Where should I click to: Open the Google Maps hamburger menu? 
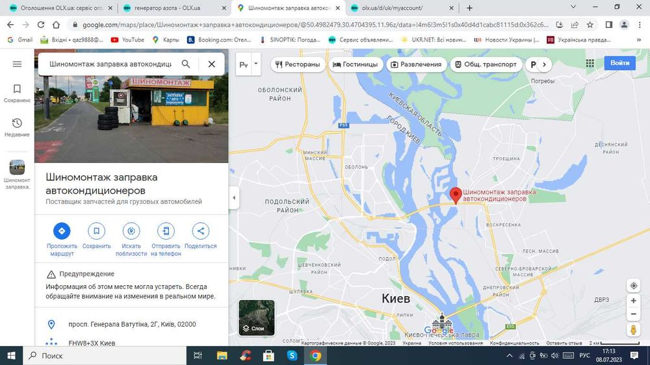pos(17,64)
